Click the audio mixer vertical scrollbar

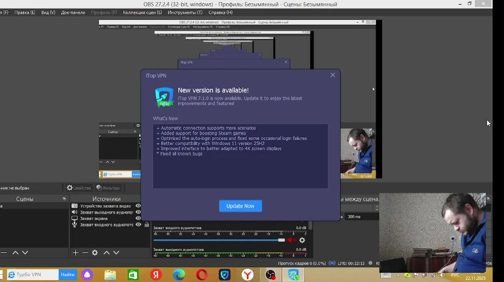(x=310, y=226)
